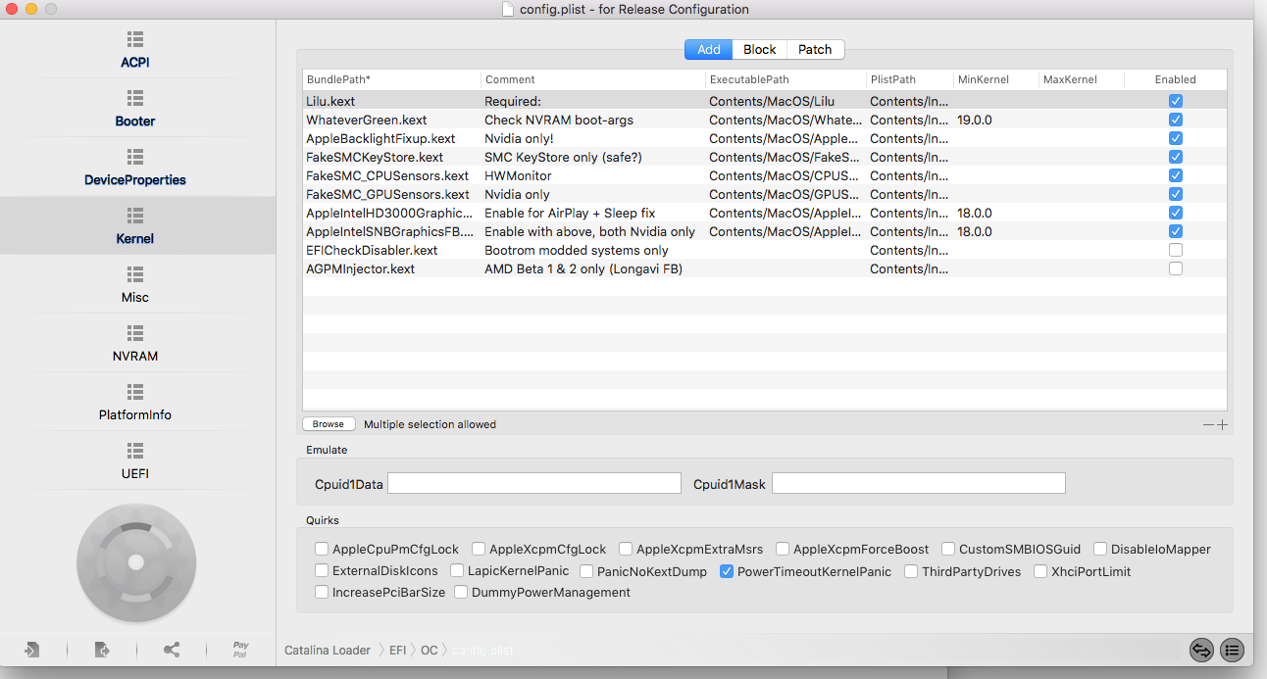Enable the DisableIoMapper quirk
Image resolution: width=1267 pixels, height=679 pixels.
click(x=1100, y=549)
